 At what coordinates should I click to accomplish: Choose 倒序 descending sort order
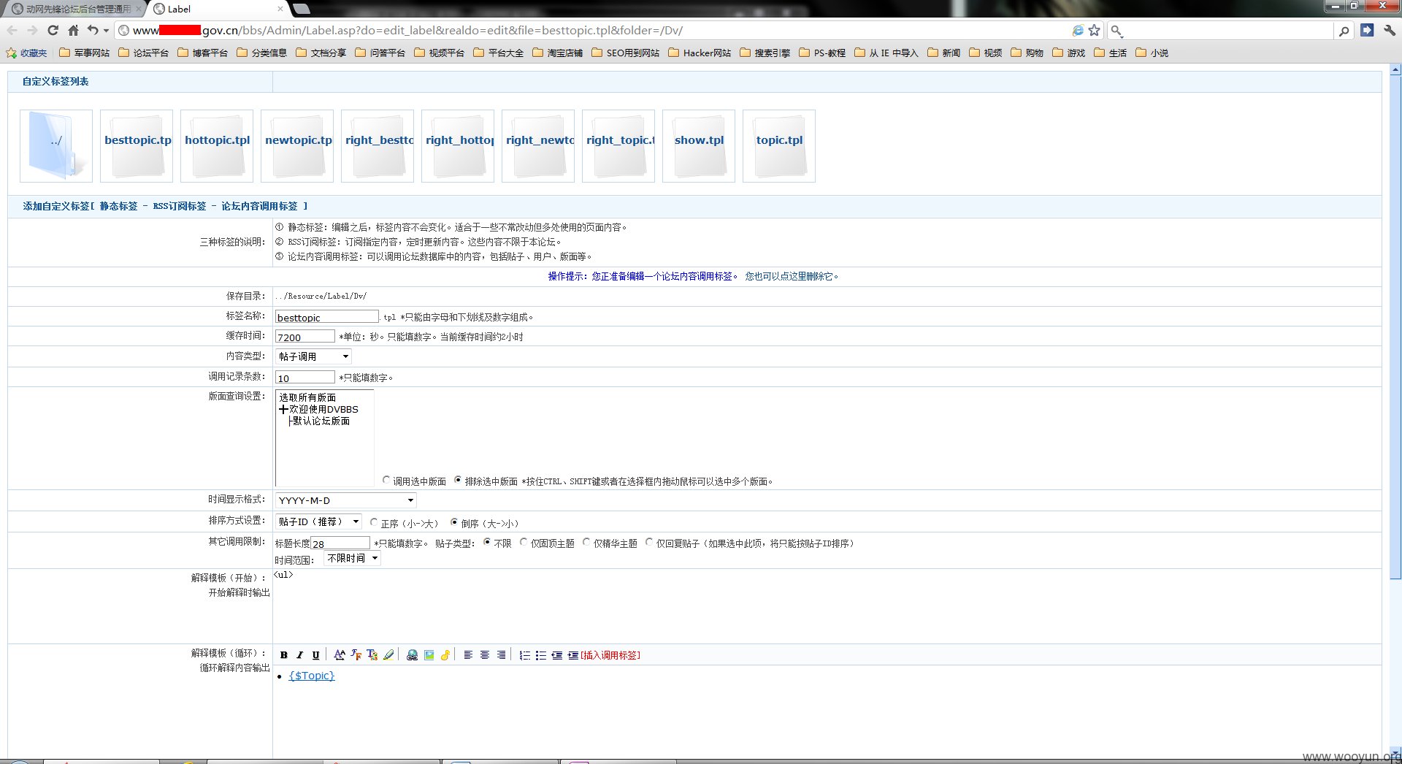click(x=454, y=522)
